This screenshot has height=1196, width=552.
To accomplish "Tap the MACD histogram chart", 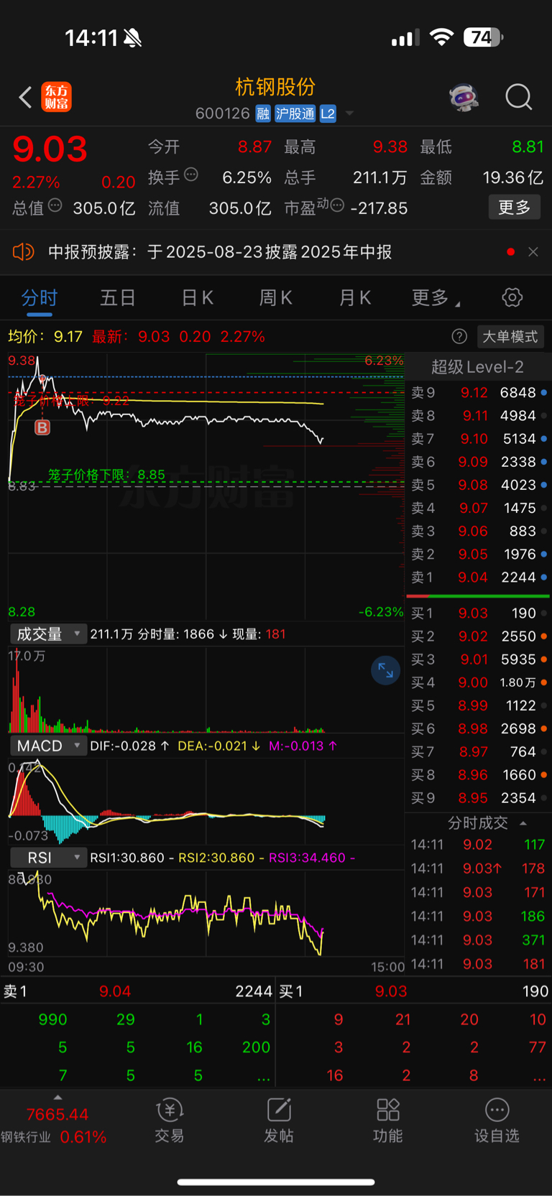I will coord(206,801).
